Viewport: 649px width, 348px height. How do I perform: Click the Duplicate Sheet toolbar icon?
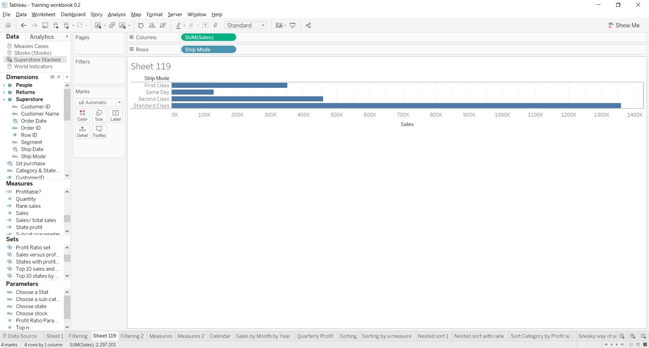(x=112, y=25)
